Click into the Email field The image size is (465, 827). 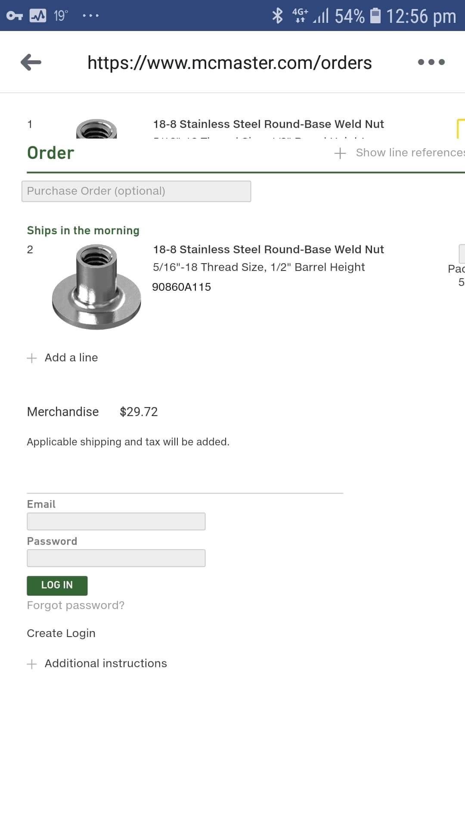pos(116,522)
